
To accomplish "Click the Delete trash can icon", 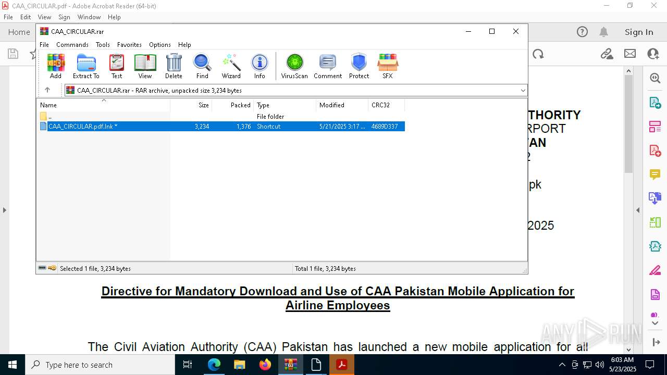I will pyautogui.click(x=174, y=66).
